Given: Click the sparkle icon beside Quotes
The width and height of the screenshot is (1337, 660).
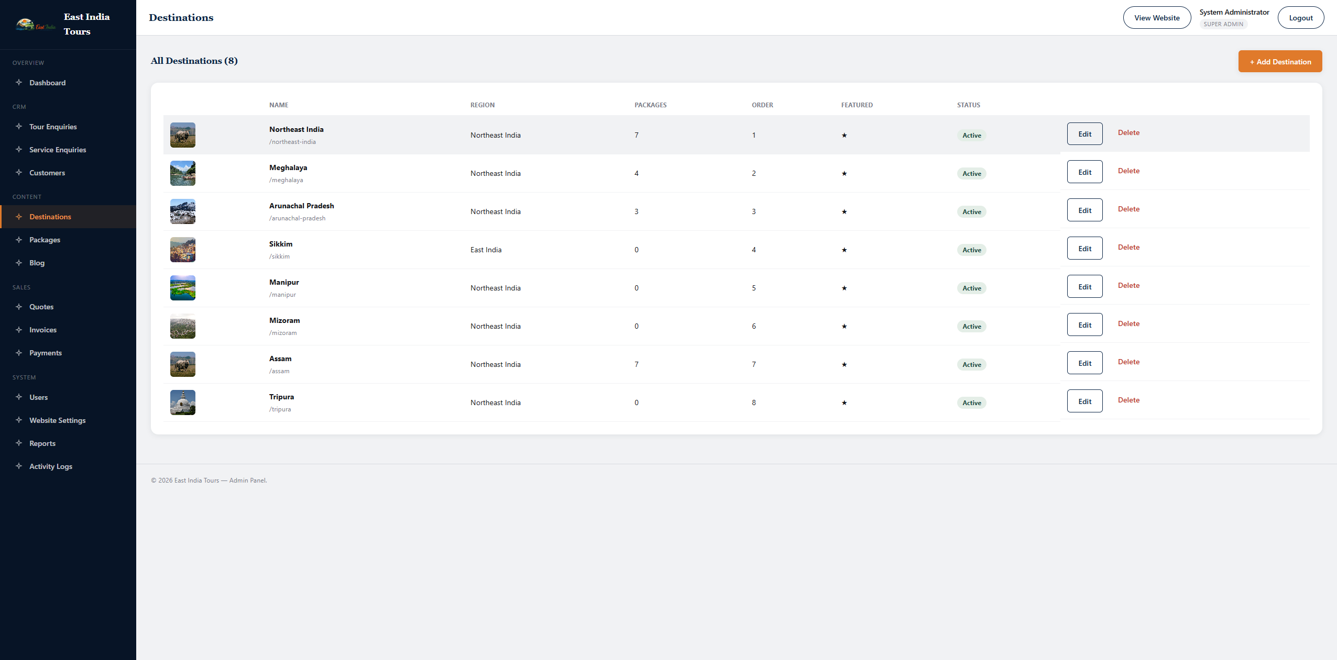Looking at the screenshot, I should point(19,306).
